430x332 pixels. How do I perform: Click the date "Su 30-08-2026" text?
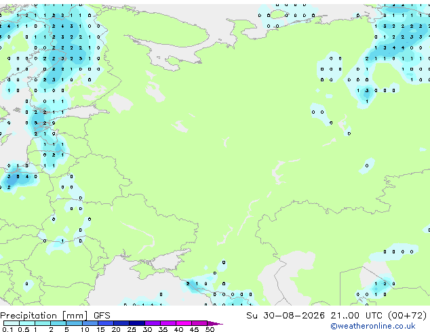286,316
